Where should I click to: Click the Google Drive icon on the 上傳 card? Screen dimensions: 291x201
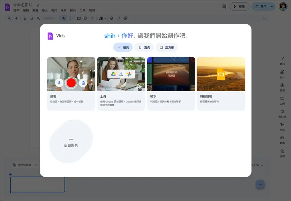[x=113, y=74]
